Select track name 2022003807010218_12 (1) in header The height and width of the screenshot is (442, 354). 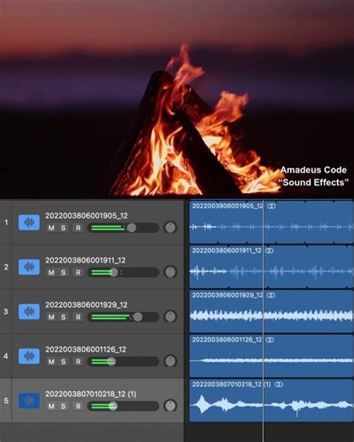pos(91,394)
